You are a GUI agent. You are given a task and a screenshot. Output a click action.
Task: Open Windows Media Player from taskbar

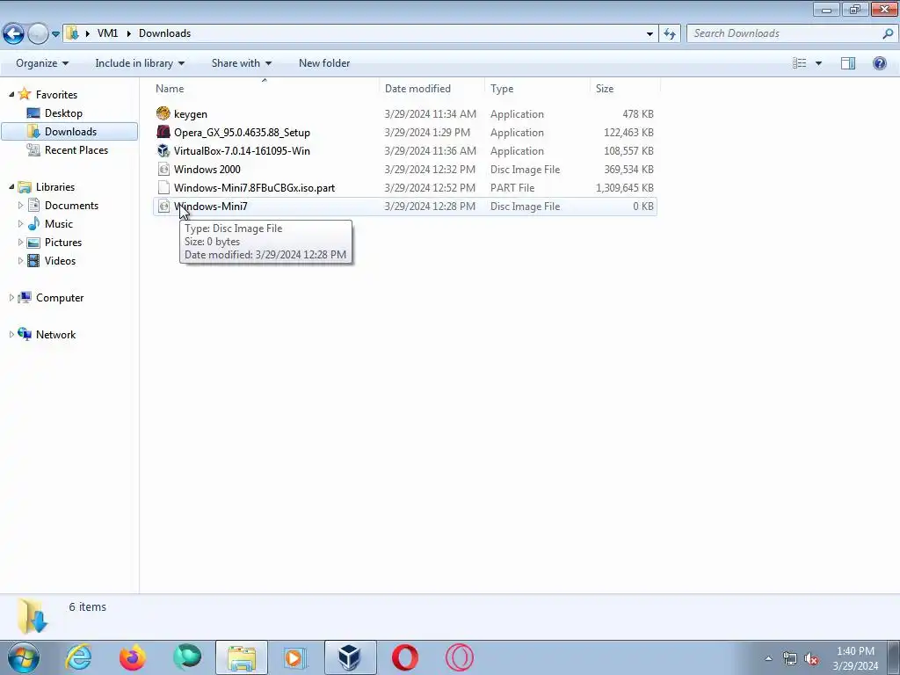(x=295, y=657)
